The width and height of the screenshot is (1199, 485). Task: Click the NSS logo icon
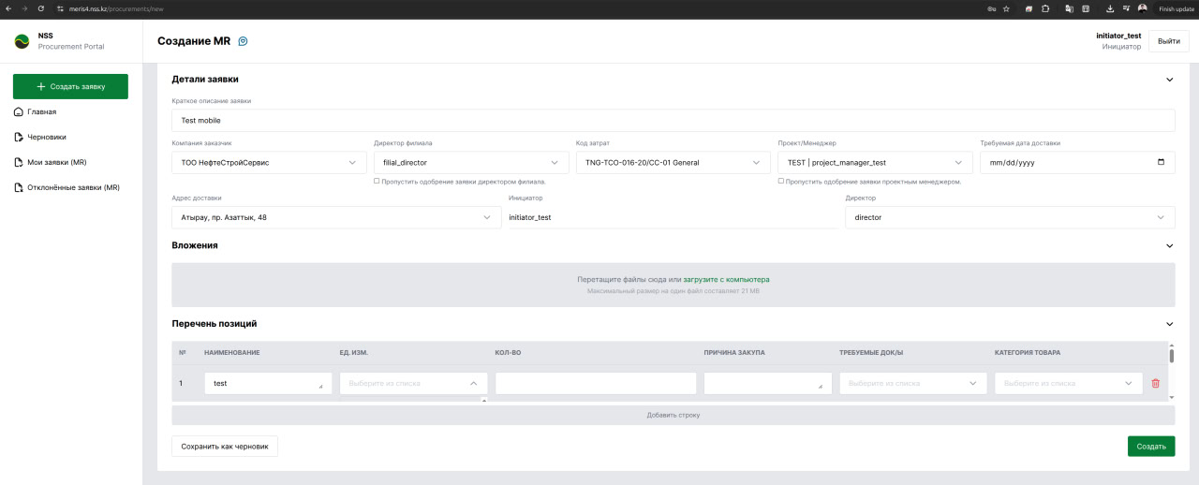point(22,41)
